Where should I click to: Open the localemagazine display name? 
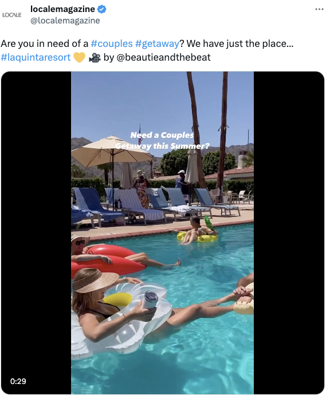pyautogui.click(x=62, y=9)
